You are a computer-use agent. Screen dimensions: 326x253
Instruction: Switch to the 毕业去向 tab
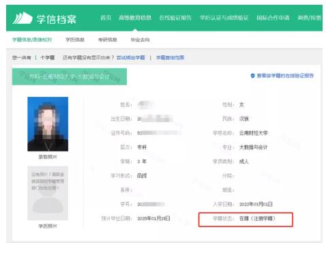[140, 40]
